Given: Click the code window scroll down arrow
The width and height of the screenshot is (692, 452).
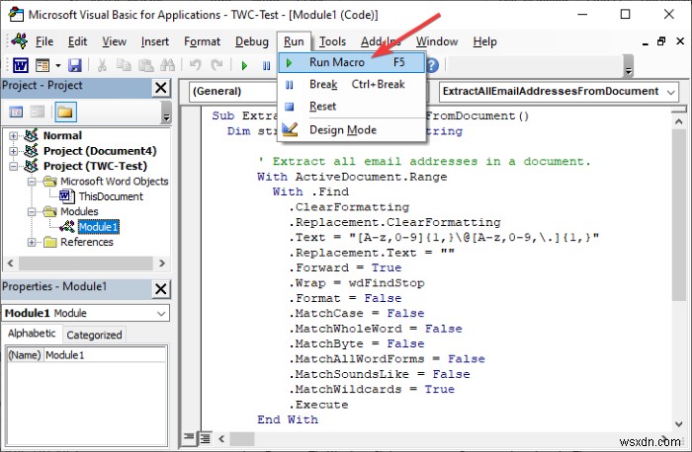Looking at the screenshot, I should pyautogui.click(x=679, y=424).
